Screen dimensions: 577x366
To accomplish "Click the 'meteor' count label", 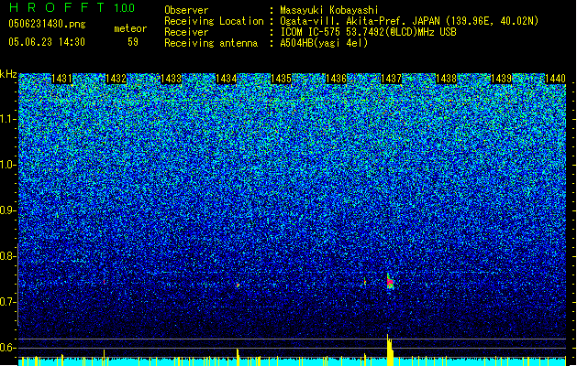I will (x=130, y=28).
